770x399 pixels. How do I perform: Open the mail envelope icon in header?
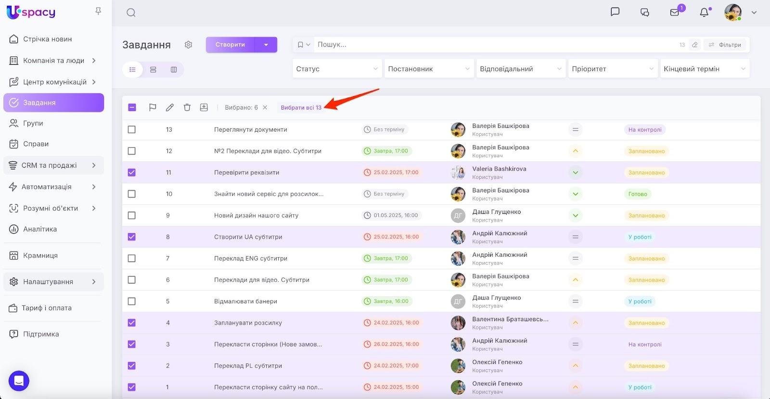(675, 12)
